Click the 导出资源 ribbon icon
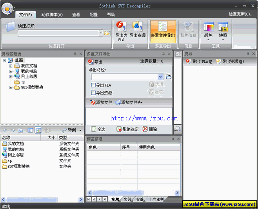Screen dimensions: 258x209 tap(138, 30)
